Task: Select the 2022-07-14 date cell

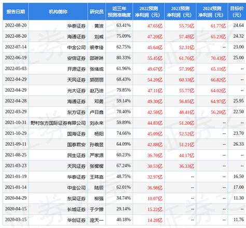Action: [16, 47]
